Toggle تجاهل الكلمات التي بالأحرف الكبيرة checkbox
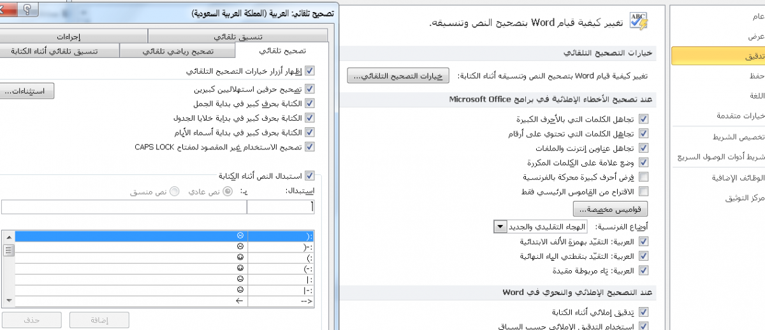Screen dimensions: 765x330 click(x=643, y=119)
